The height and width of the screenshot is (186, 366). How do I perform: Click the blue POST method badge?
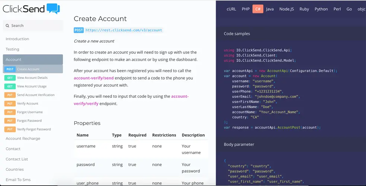78,30
